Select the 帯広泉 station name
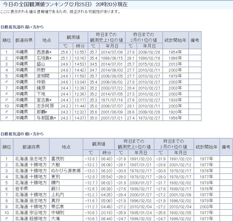The image size is (233, 222). (x=57, y=207)
